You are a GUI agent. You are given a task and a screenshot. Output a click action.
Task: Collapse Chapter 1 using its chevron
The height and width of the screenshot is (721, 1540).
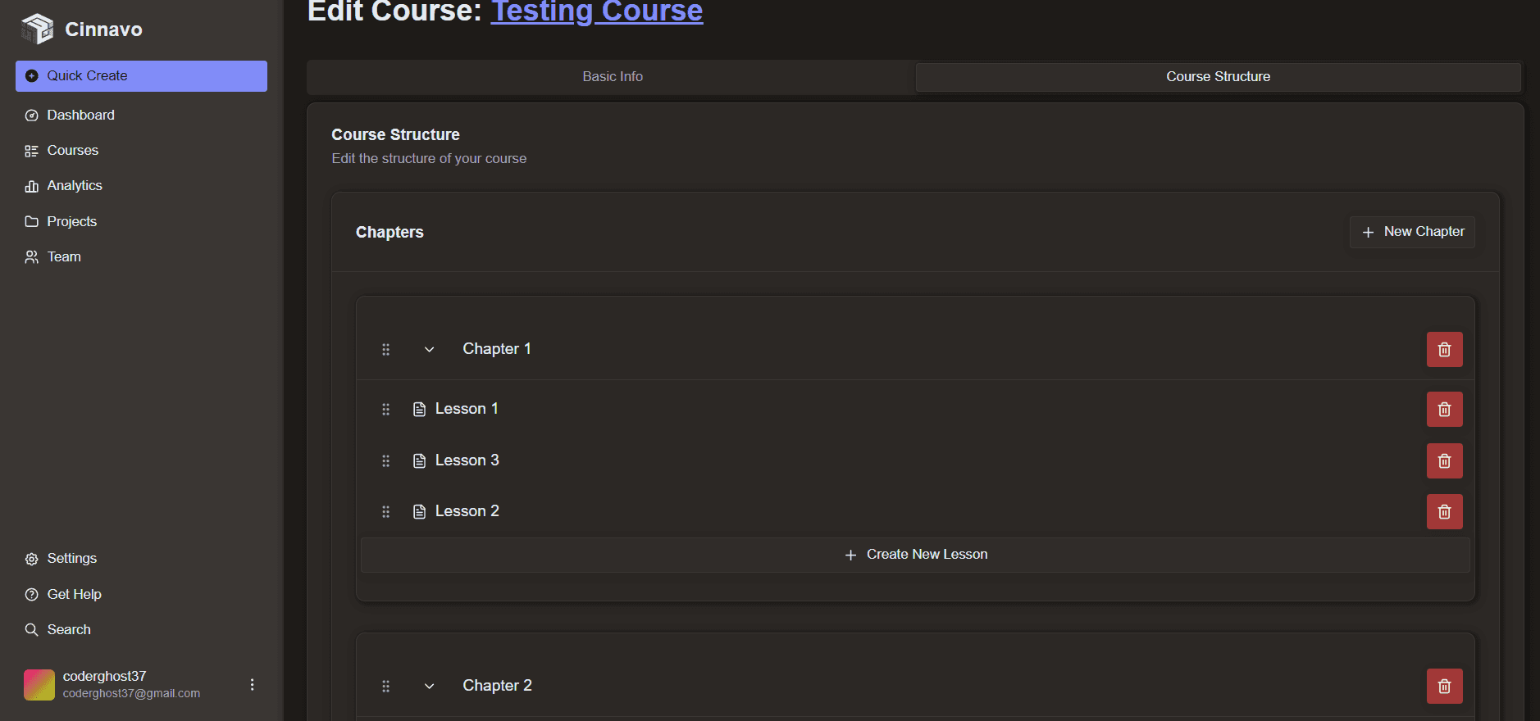pos(429,350)
